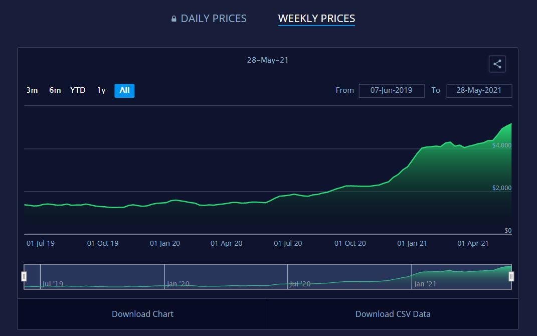Select the YTD range option
The width and height of the screenshot is (537, 336).
coord(78,90)
